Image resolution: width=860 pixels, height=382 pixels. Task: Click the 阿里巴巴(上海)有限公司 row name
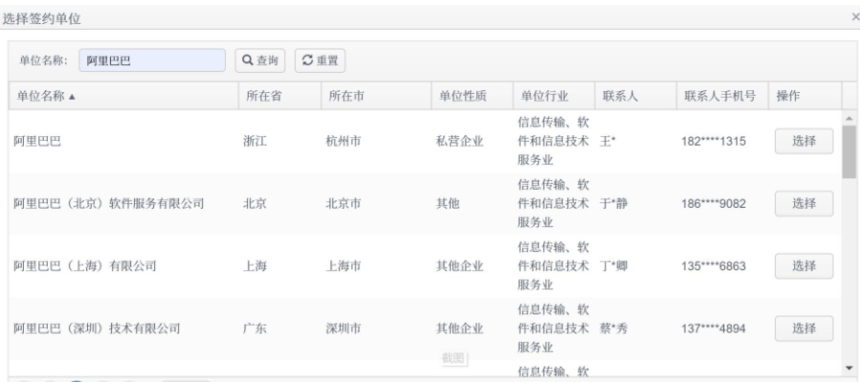[x=84, y=266]
